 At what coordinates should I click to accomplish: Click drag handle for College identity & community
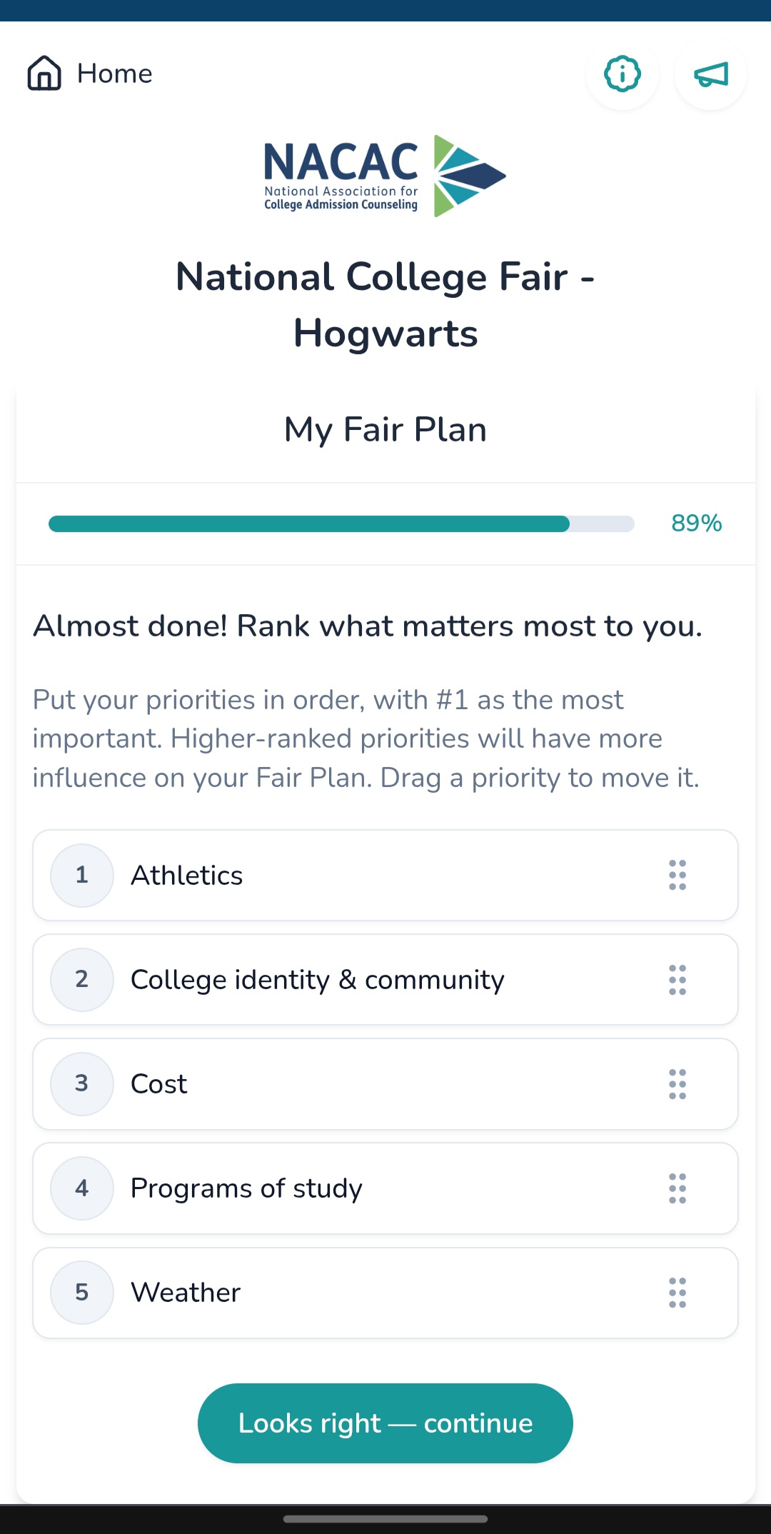[x=677, y=980]
